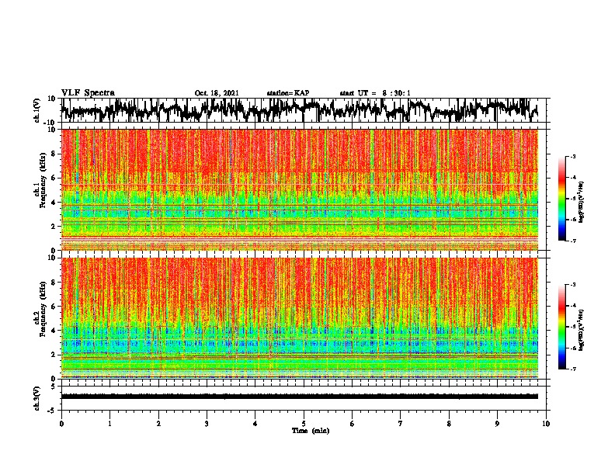The height and width of the screenshot is (475, 615).
Task: Click the '8' kHz tick on ch.2 spectrogram
Action: pos(54,283)
